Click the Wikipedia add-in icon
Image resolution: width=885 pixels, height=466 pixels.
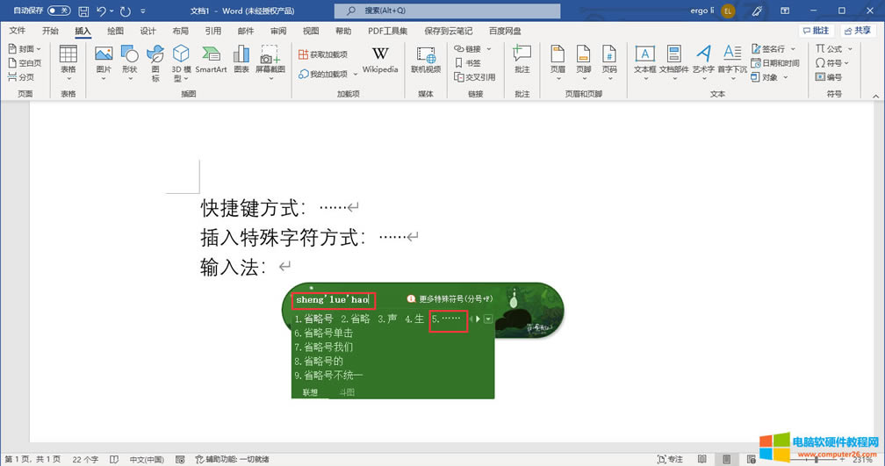pyautogui.click(x=380, y=59)
